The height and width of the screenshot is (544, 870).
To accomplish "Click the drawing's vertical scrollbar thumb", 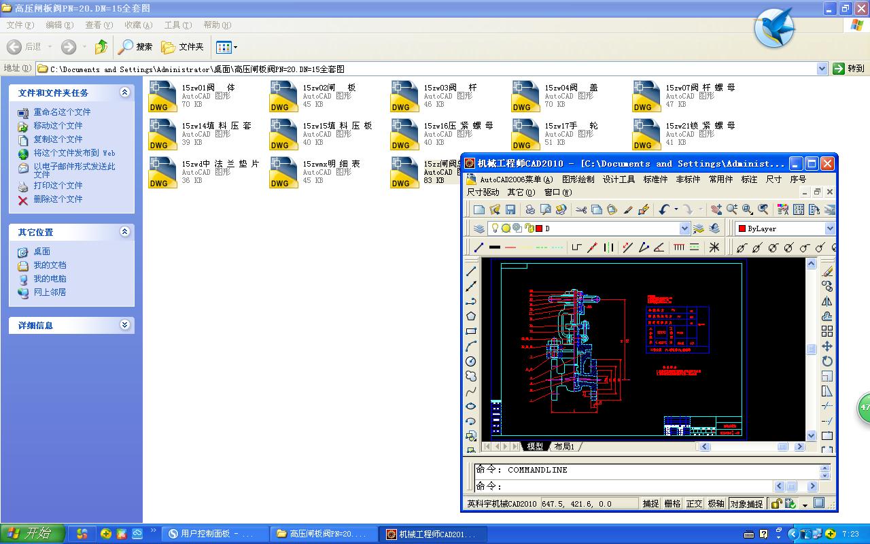I will (x=811, y=350).
